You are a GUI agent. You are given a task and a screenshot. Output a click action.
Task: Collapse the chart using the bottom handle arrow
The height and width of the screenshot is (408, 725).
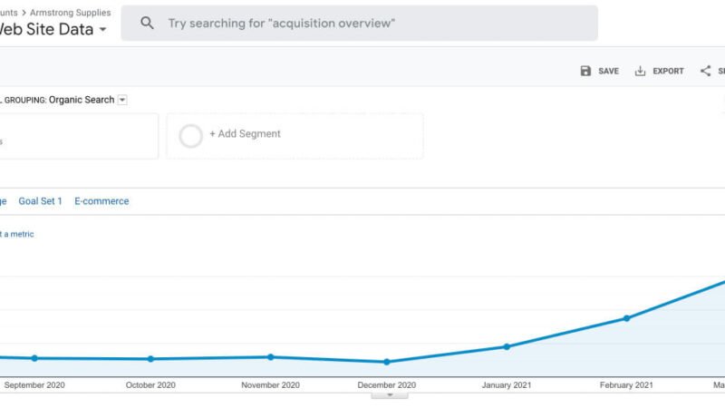[x=390, y=395]
